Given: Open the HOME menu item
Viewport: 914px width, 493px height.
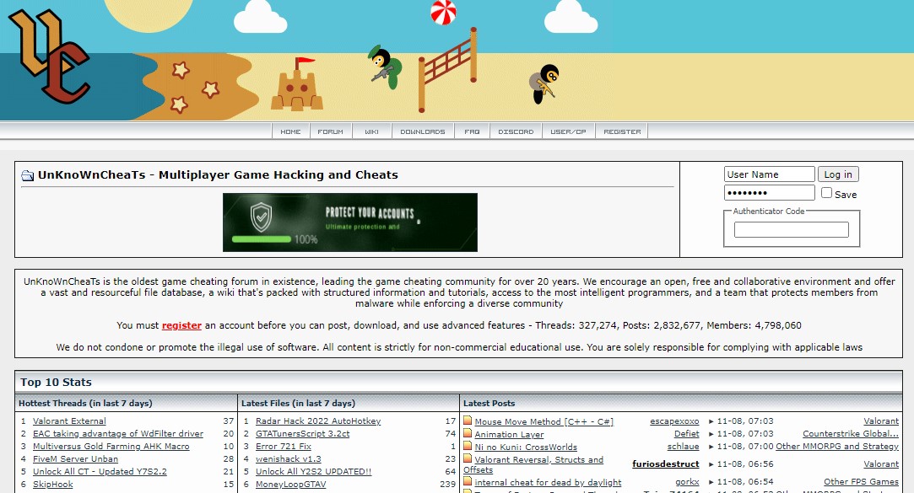Looking at the screenshot, I should coord(290,131).
